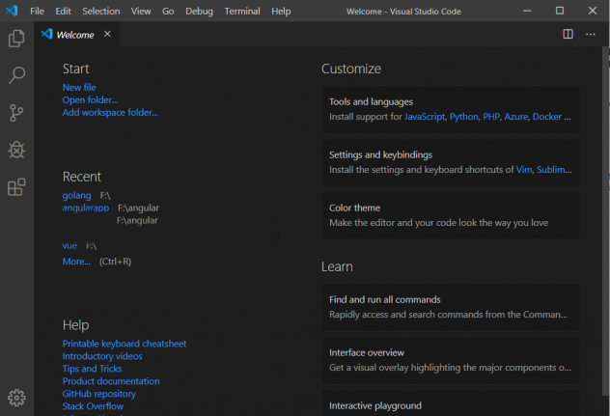Screen dimensions: 610x416
Task: Install Docker support link
Action: coord(547,117)
